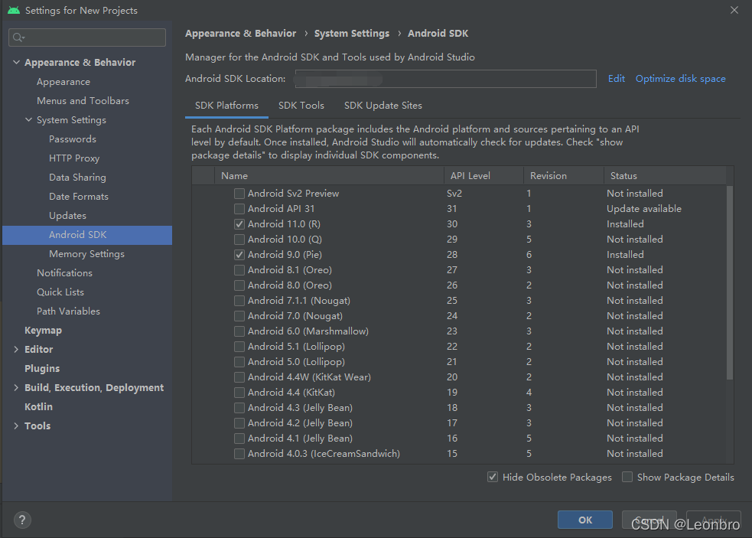
Task: Click Optimize disk space link
Action: (x=681, y=79)
